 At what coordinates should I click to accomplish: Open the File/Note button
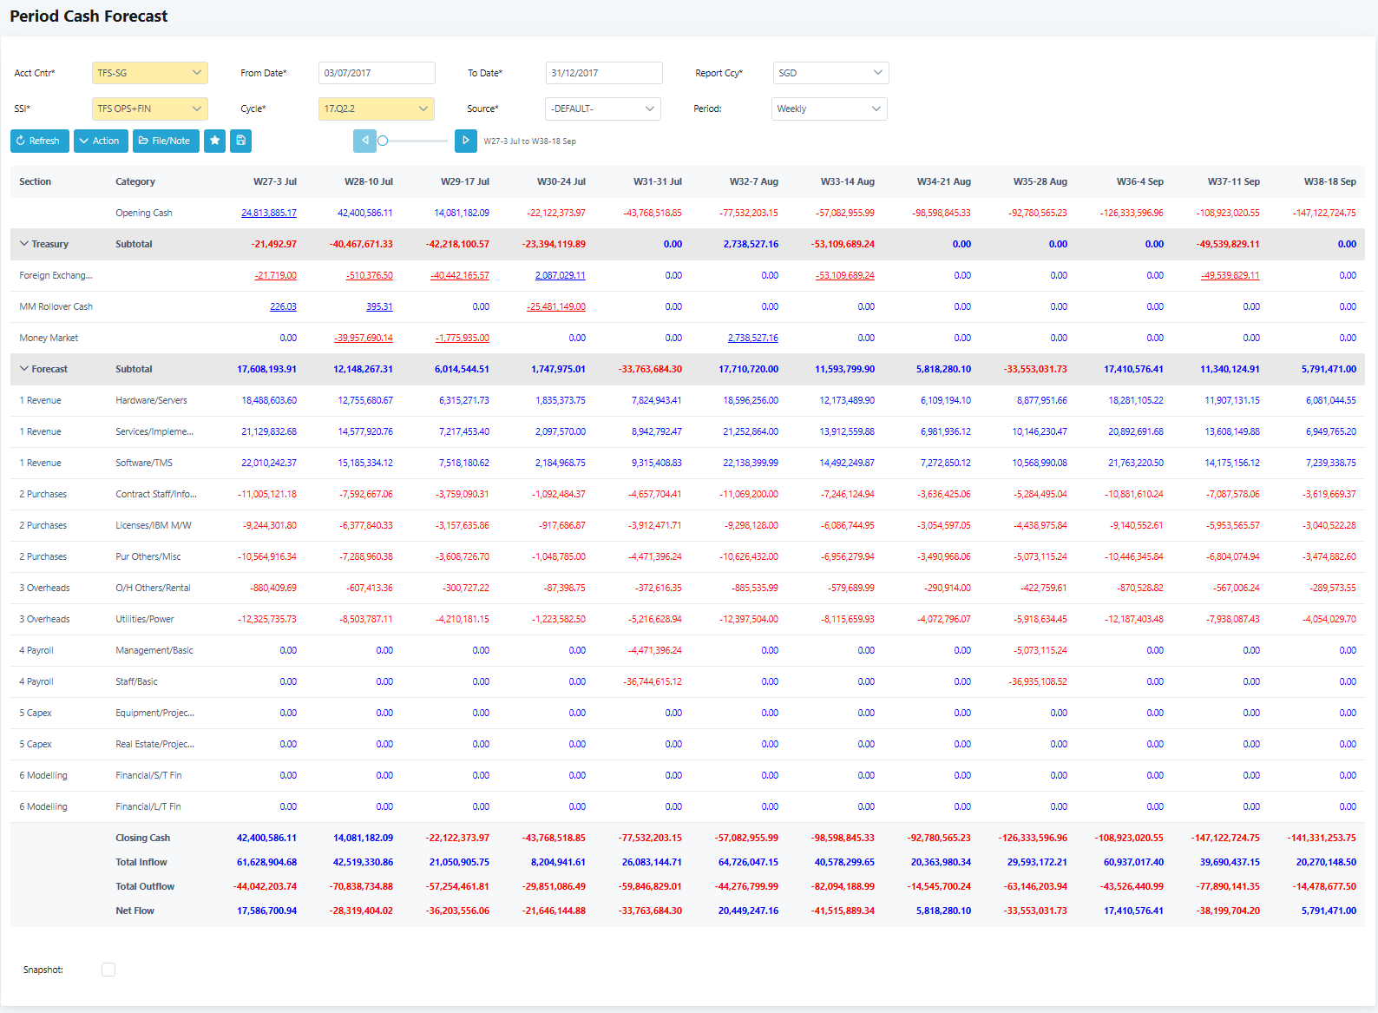166,141
